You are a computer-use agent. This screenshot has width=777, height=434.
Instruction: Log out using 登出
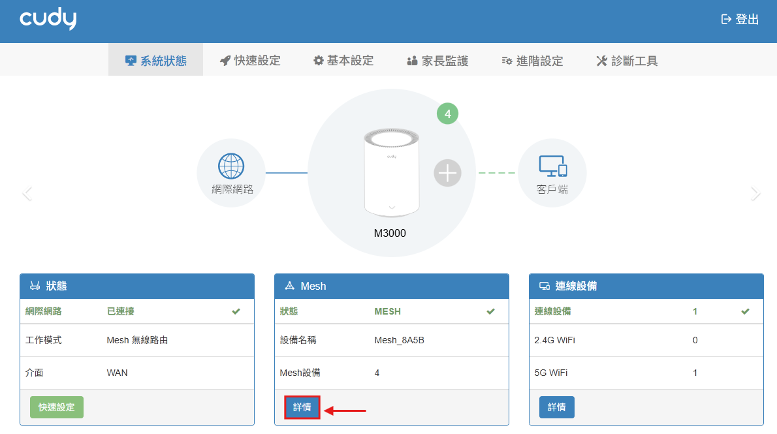coord(740,20)
